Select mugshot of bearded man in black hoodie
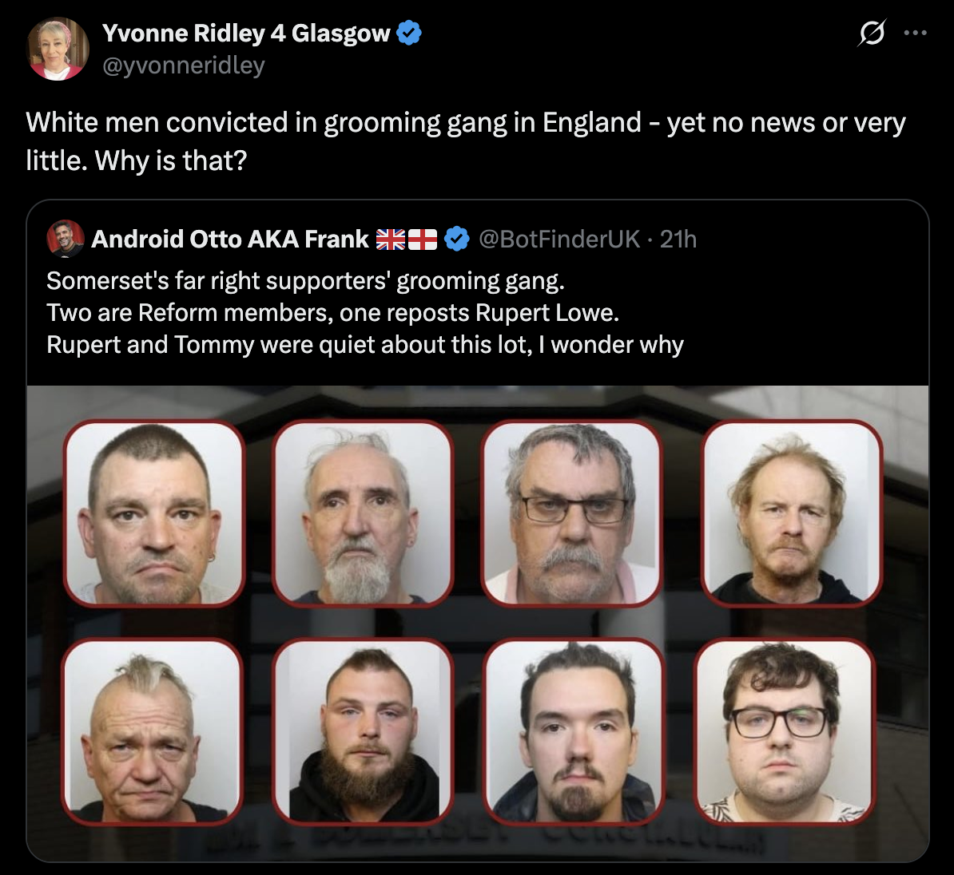Viewport: 954px width, 875px height. tap(363, 730)
